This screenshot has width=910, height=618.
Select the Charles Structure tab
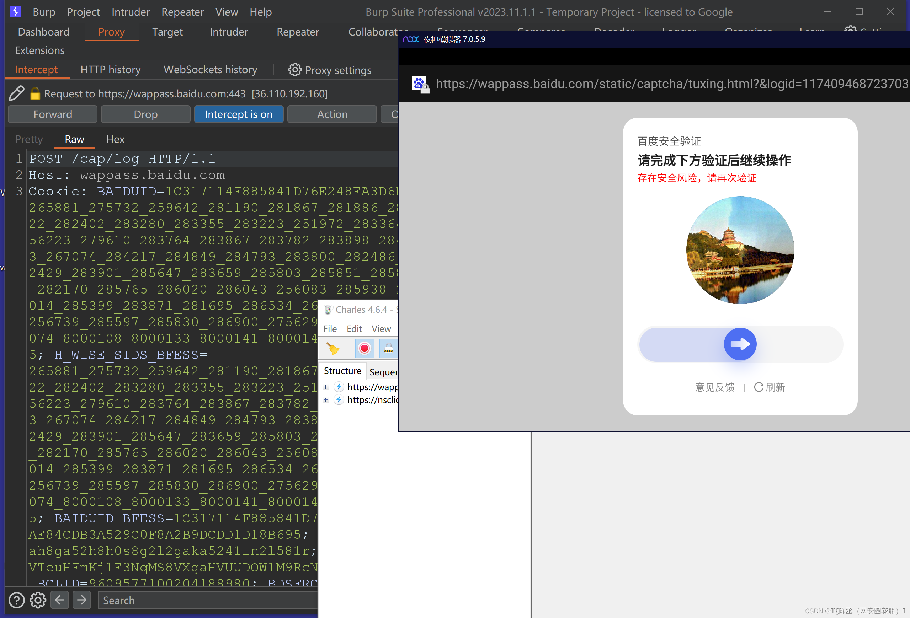tap(342, 371)
